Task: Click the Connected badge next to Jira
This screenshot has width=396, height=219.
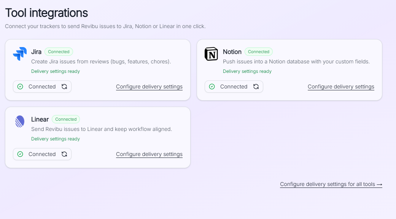Action: (x=59, y=52)
